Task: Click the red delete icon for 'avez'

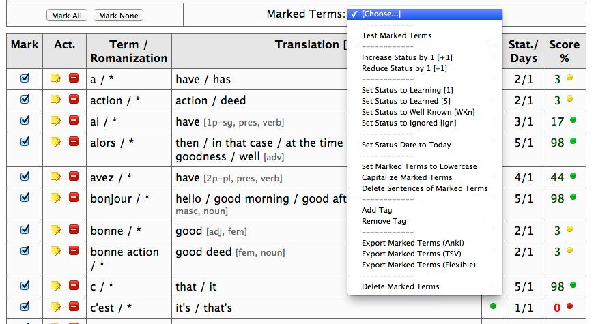Action: [x=73, y=177]
